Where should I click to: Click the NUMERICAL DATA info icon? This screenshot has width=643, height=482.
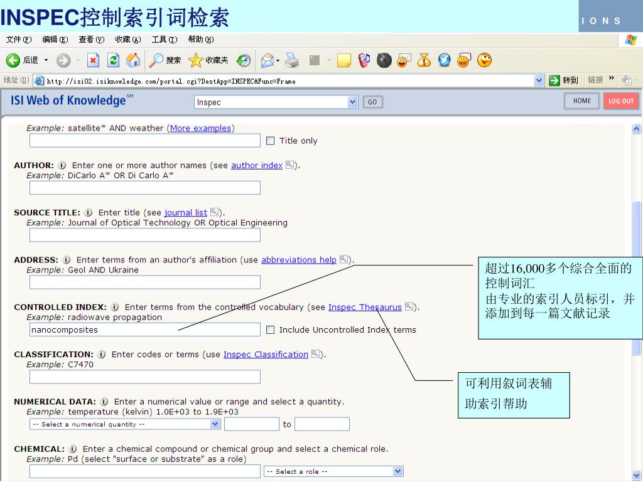[104, 402]
